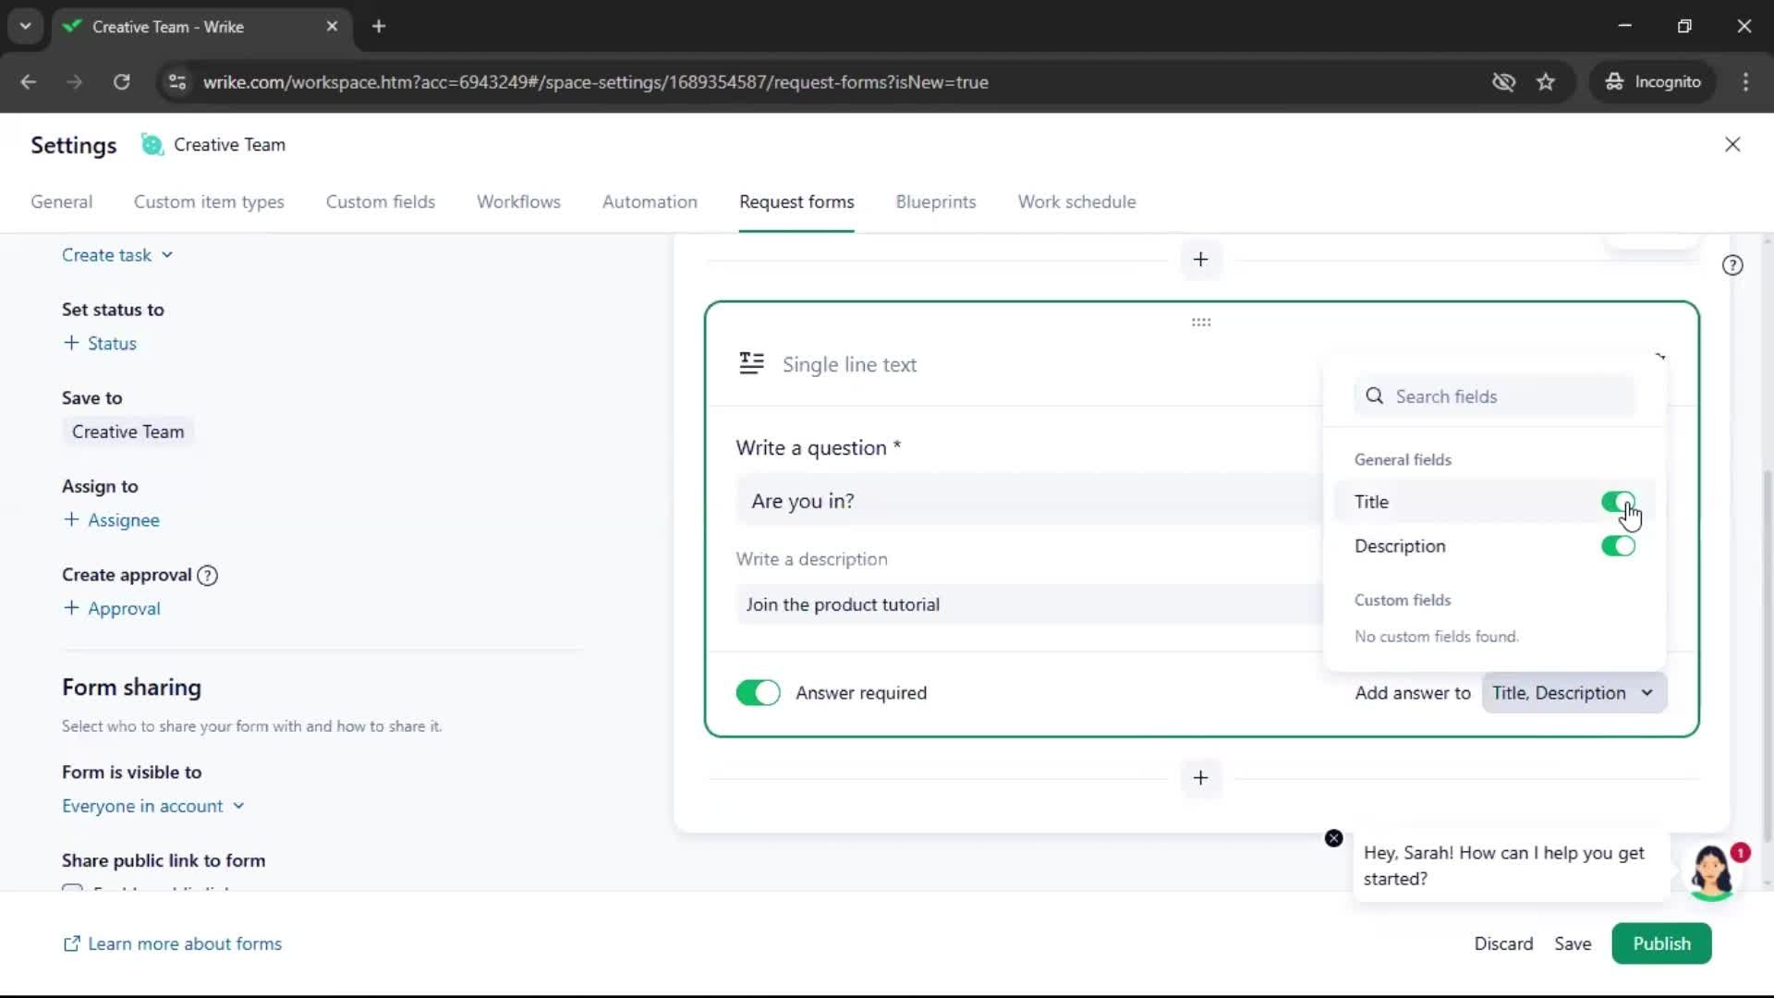
Task: Switch to the General tab
Action: pos(62,202)
